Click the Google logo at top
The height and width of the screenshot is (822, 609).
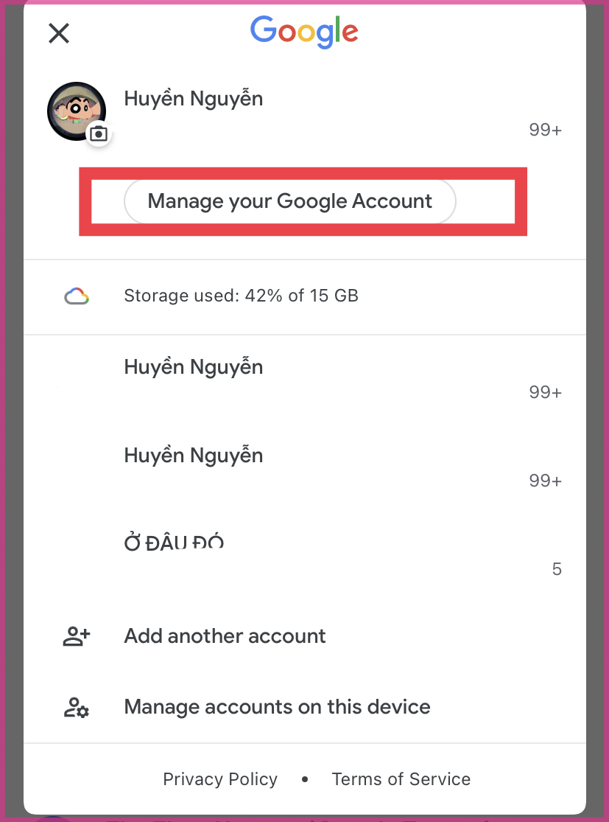[x=304, y=32]
